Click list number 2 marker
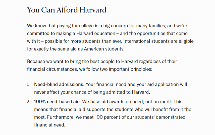This screenshot has height=135, width=215. (x=28, y=102)
